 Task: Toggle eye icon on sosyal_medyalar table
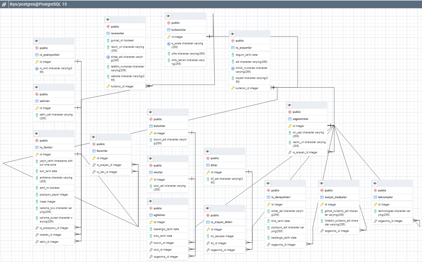tap(322, 184)
